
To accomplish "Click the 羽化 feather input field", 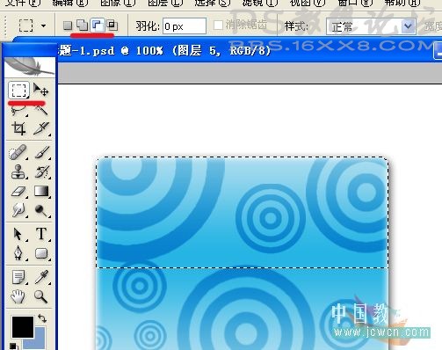I will pyautogui.click(x=185, y=26).
